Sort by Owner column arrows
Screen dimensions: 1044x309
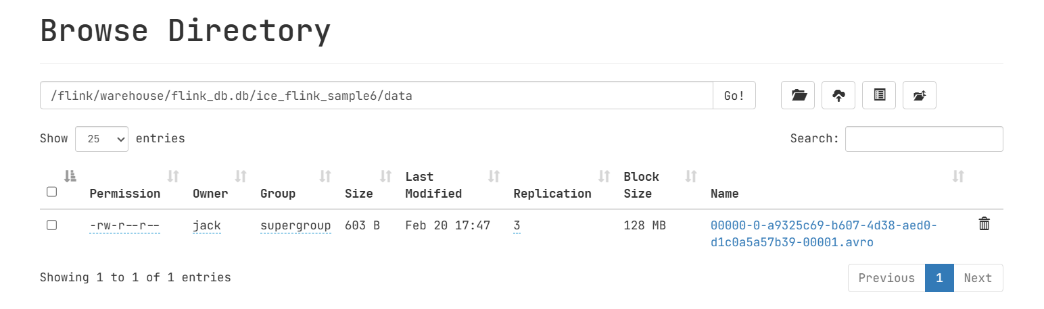[x=241, y=177]
